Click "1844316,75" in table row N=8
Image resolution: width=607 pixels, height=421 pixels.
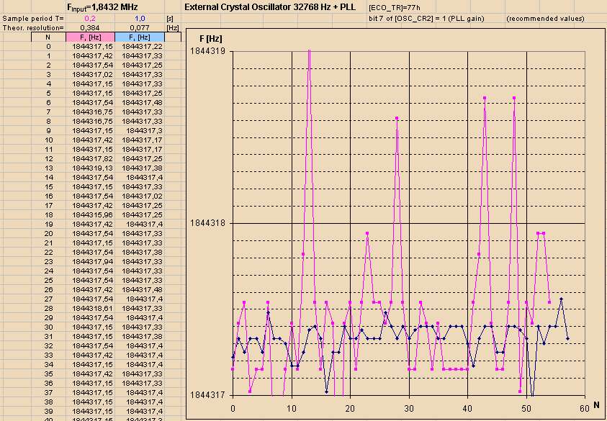90,122
